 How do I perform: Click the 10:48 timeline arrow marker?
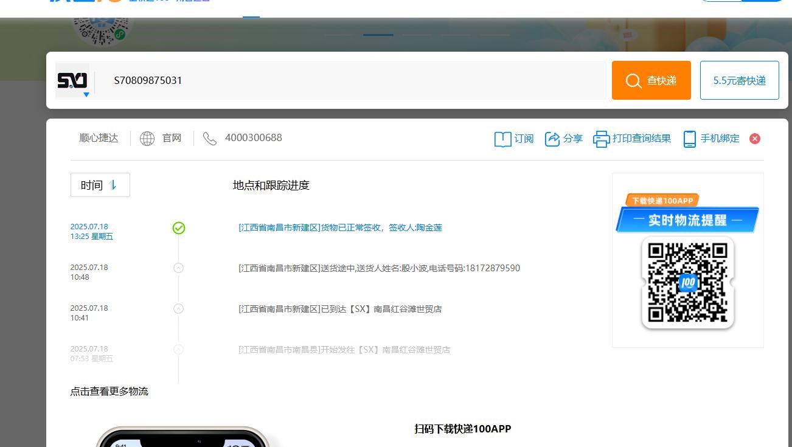[178, 268]
